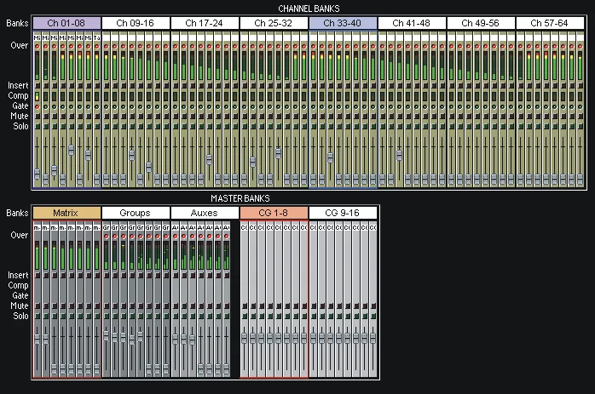Click the gate indicator on first Ch 09-16 strip
The width and height of the screenshot is (595, 394).
coord(107,107)
